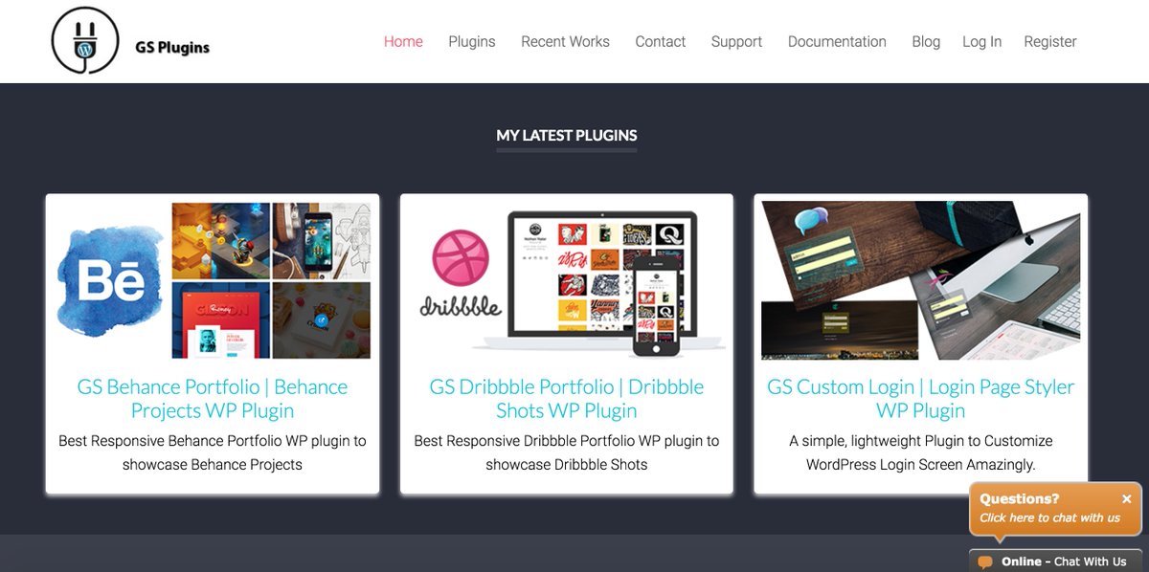Open GS Dribbble Portfolio plugin title link
The image size is (1149, 572).
click(567, 399)
